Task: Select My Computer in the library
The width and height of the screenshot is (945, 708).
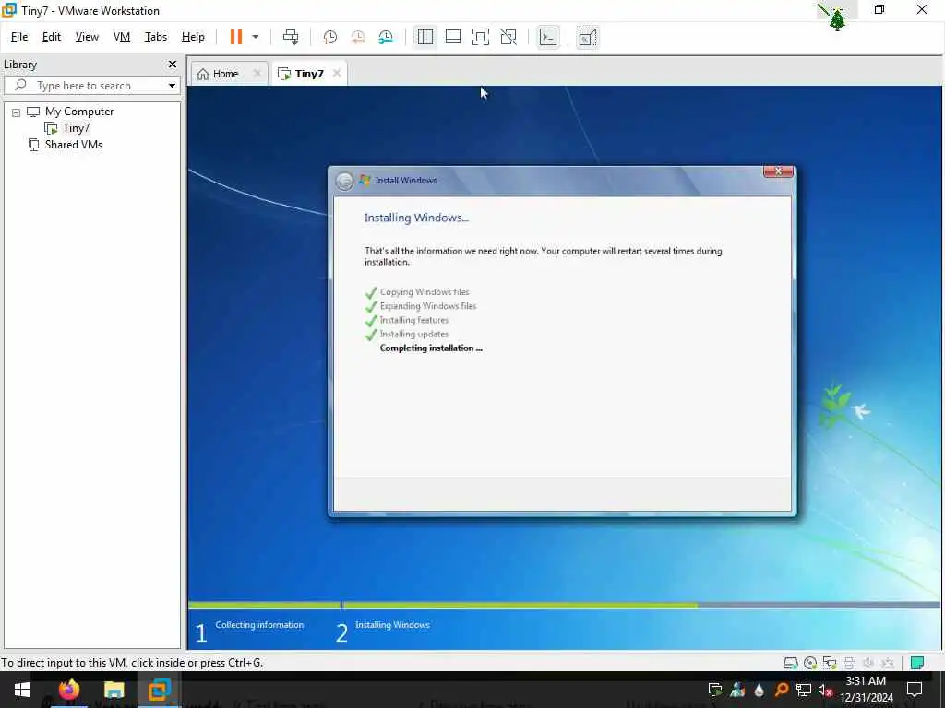Action: [79, 112]
